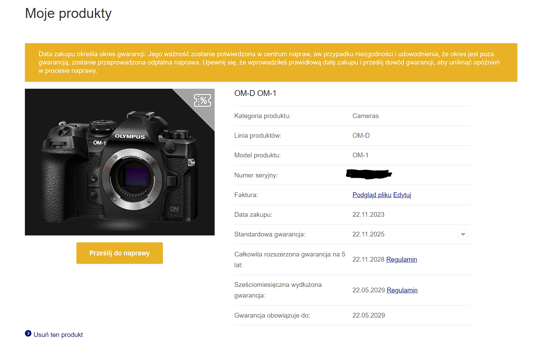Click the Data zakupu date 22.11.2023
This screenshot has height=358, width=543.
(x=368, y=215)
